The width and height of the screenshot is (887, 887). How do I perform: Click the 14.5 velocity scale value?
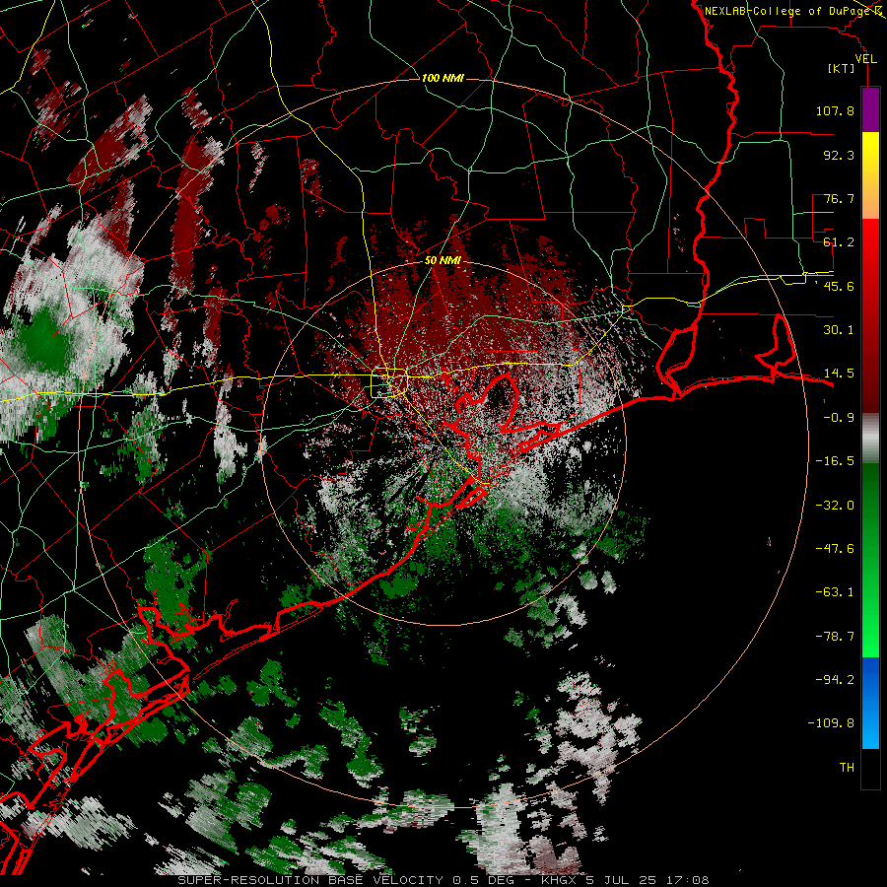click(x=839, y=374)
